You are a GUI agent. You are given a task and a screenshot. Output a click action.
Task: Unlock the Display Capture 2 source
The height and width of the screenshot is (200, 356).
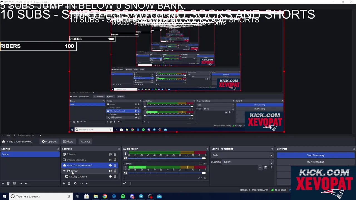tap(115, 160)
